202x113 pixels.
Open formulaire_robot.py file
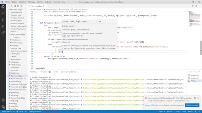(18, 79)
